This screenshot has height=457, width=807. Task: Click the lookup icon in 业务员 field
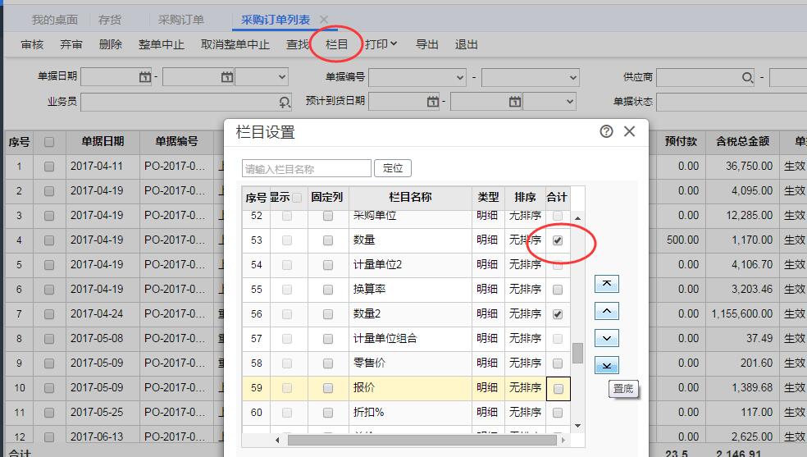[285, 102]
